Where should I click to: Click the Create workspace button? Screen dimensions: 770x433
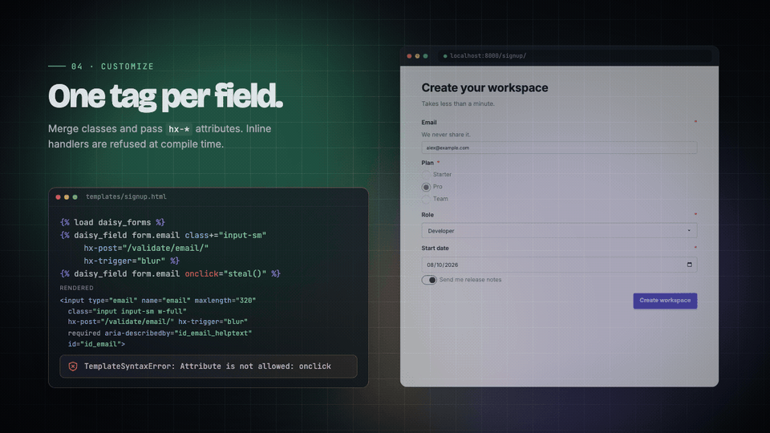click(665, 301)
